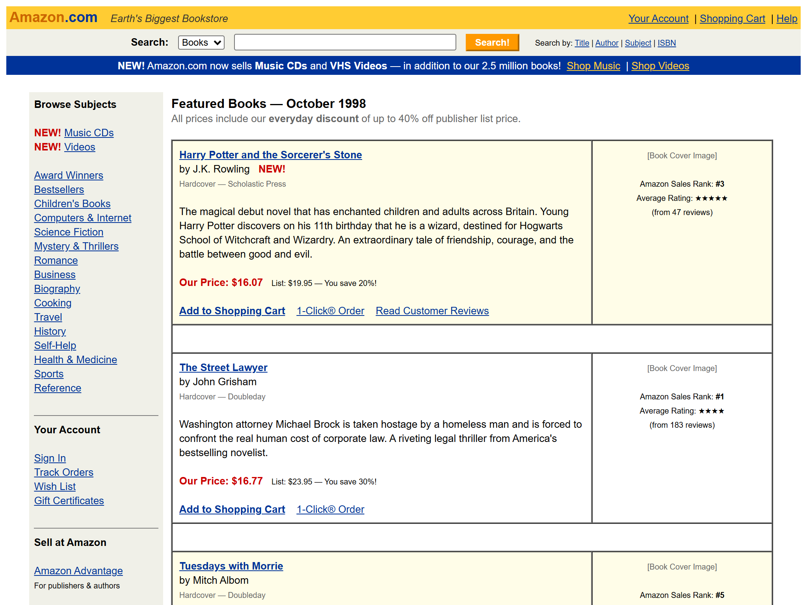Read Customer Reviews for Harry Potter

(x=432, y=311)
